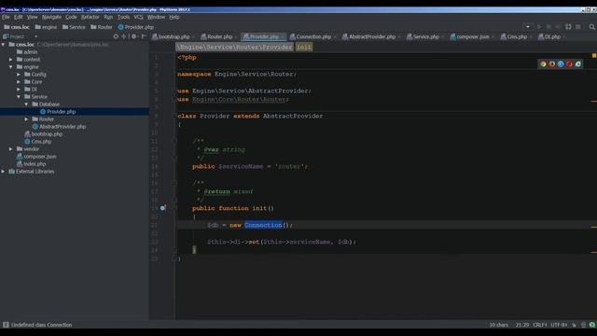Close the Provider.php editor tab
This screenshot has height=336, width=597.
[x=283, y=37]
